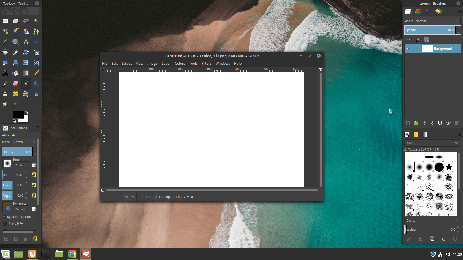Viewport: 463px width, 260px height.
Task: Select the Rectangle Select tool
Action: (x=5, y=21)
